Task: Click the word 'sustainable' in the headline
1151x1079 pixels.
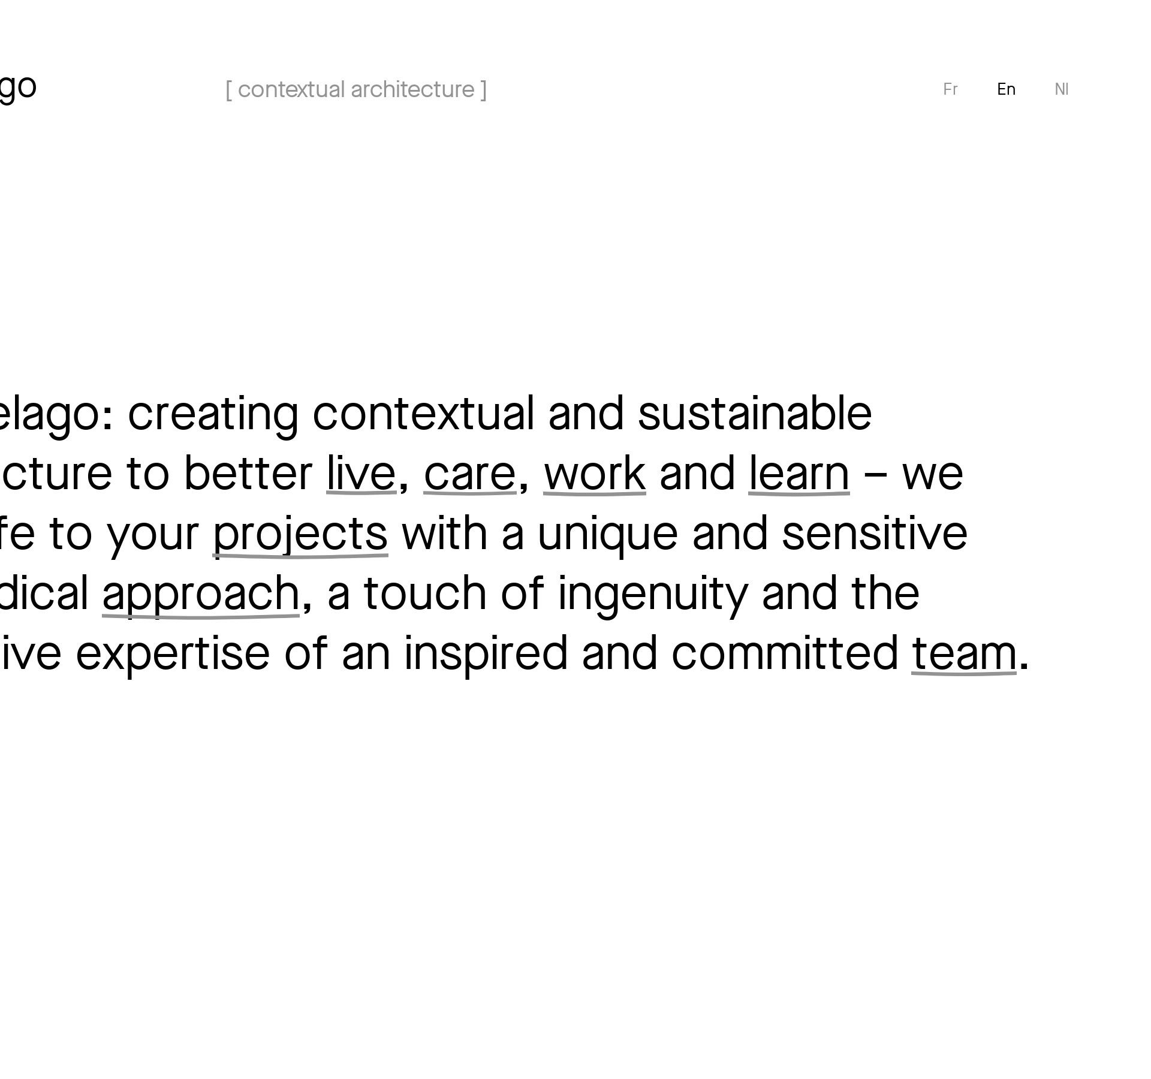Action: click(x=754, y=414)
